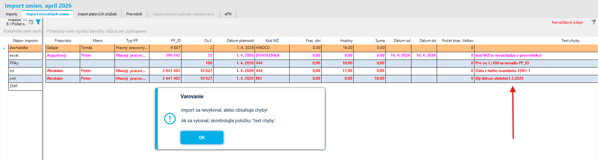This screenshot has height=160, width=598.
Task: Click the Hodiny column header
Action: (337, 41)
